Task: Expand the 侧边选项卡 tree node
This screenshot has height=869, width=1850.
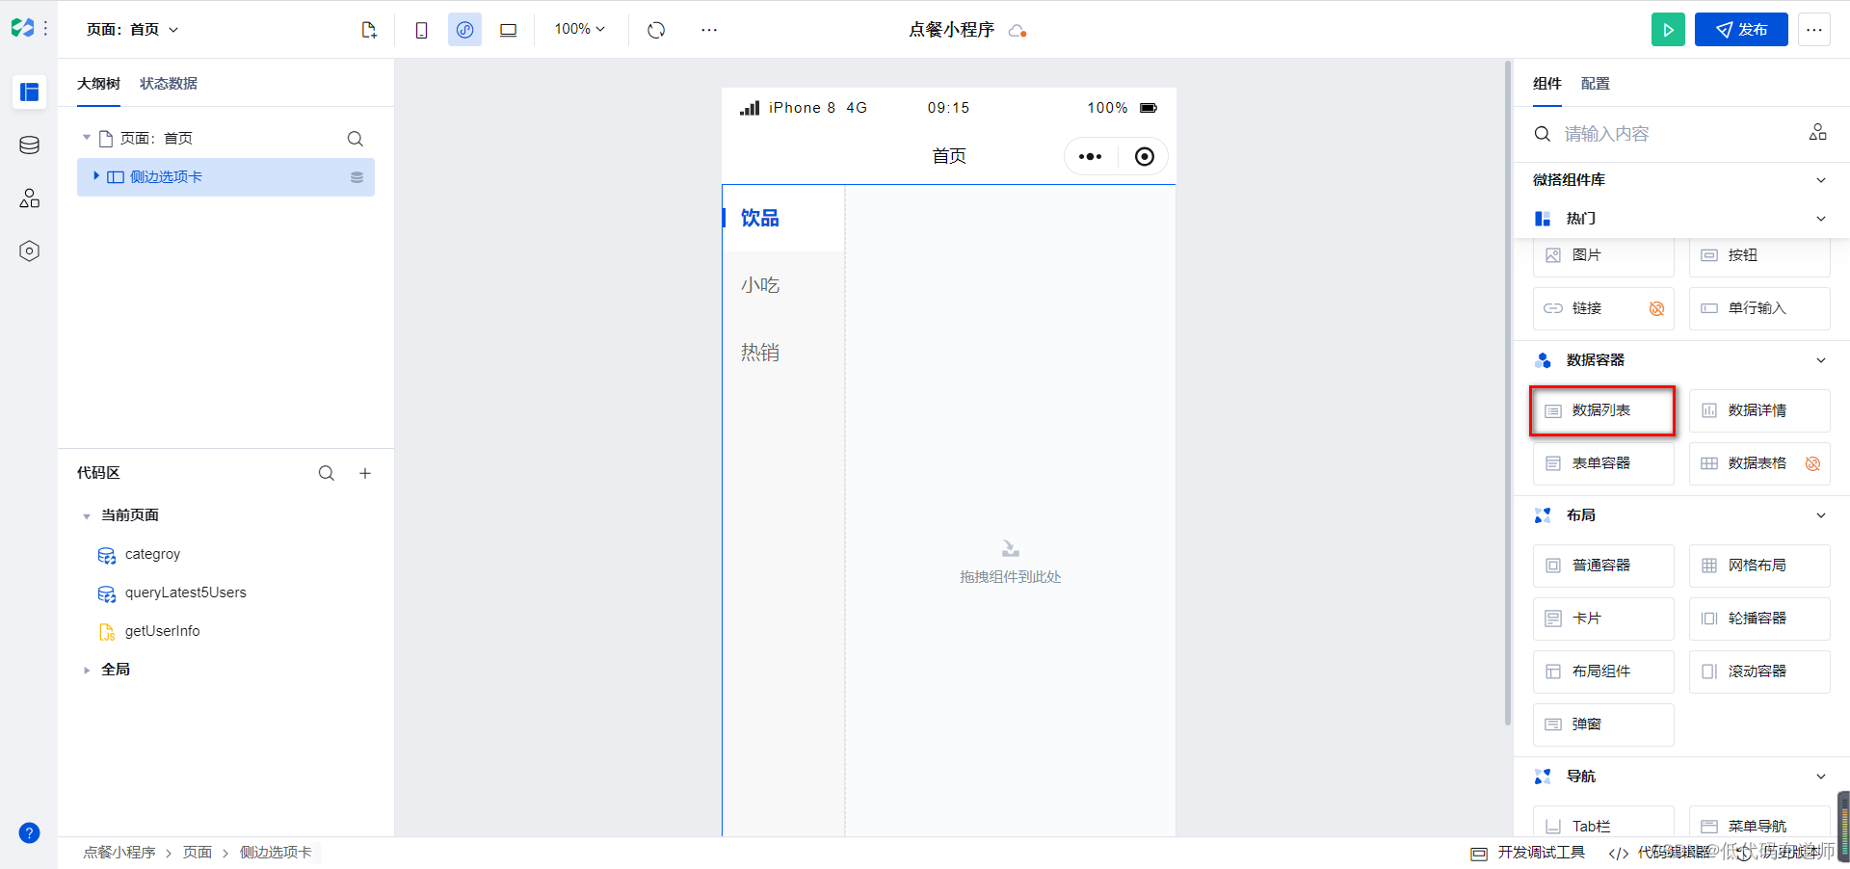Action: (x=96, y=176)
